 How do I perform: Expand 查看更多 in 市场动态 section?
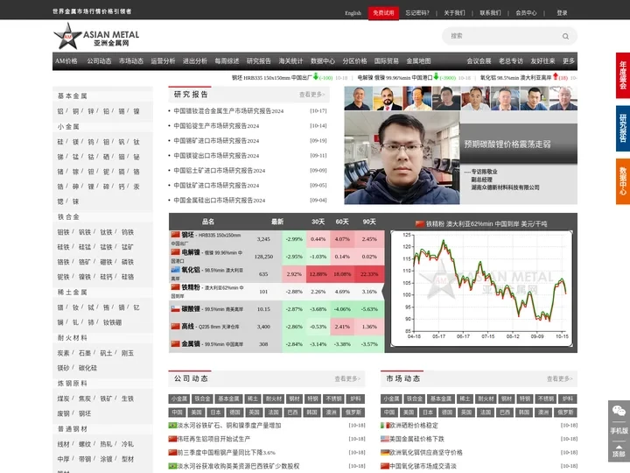[559, 379]
